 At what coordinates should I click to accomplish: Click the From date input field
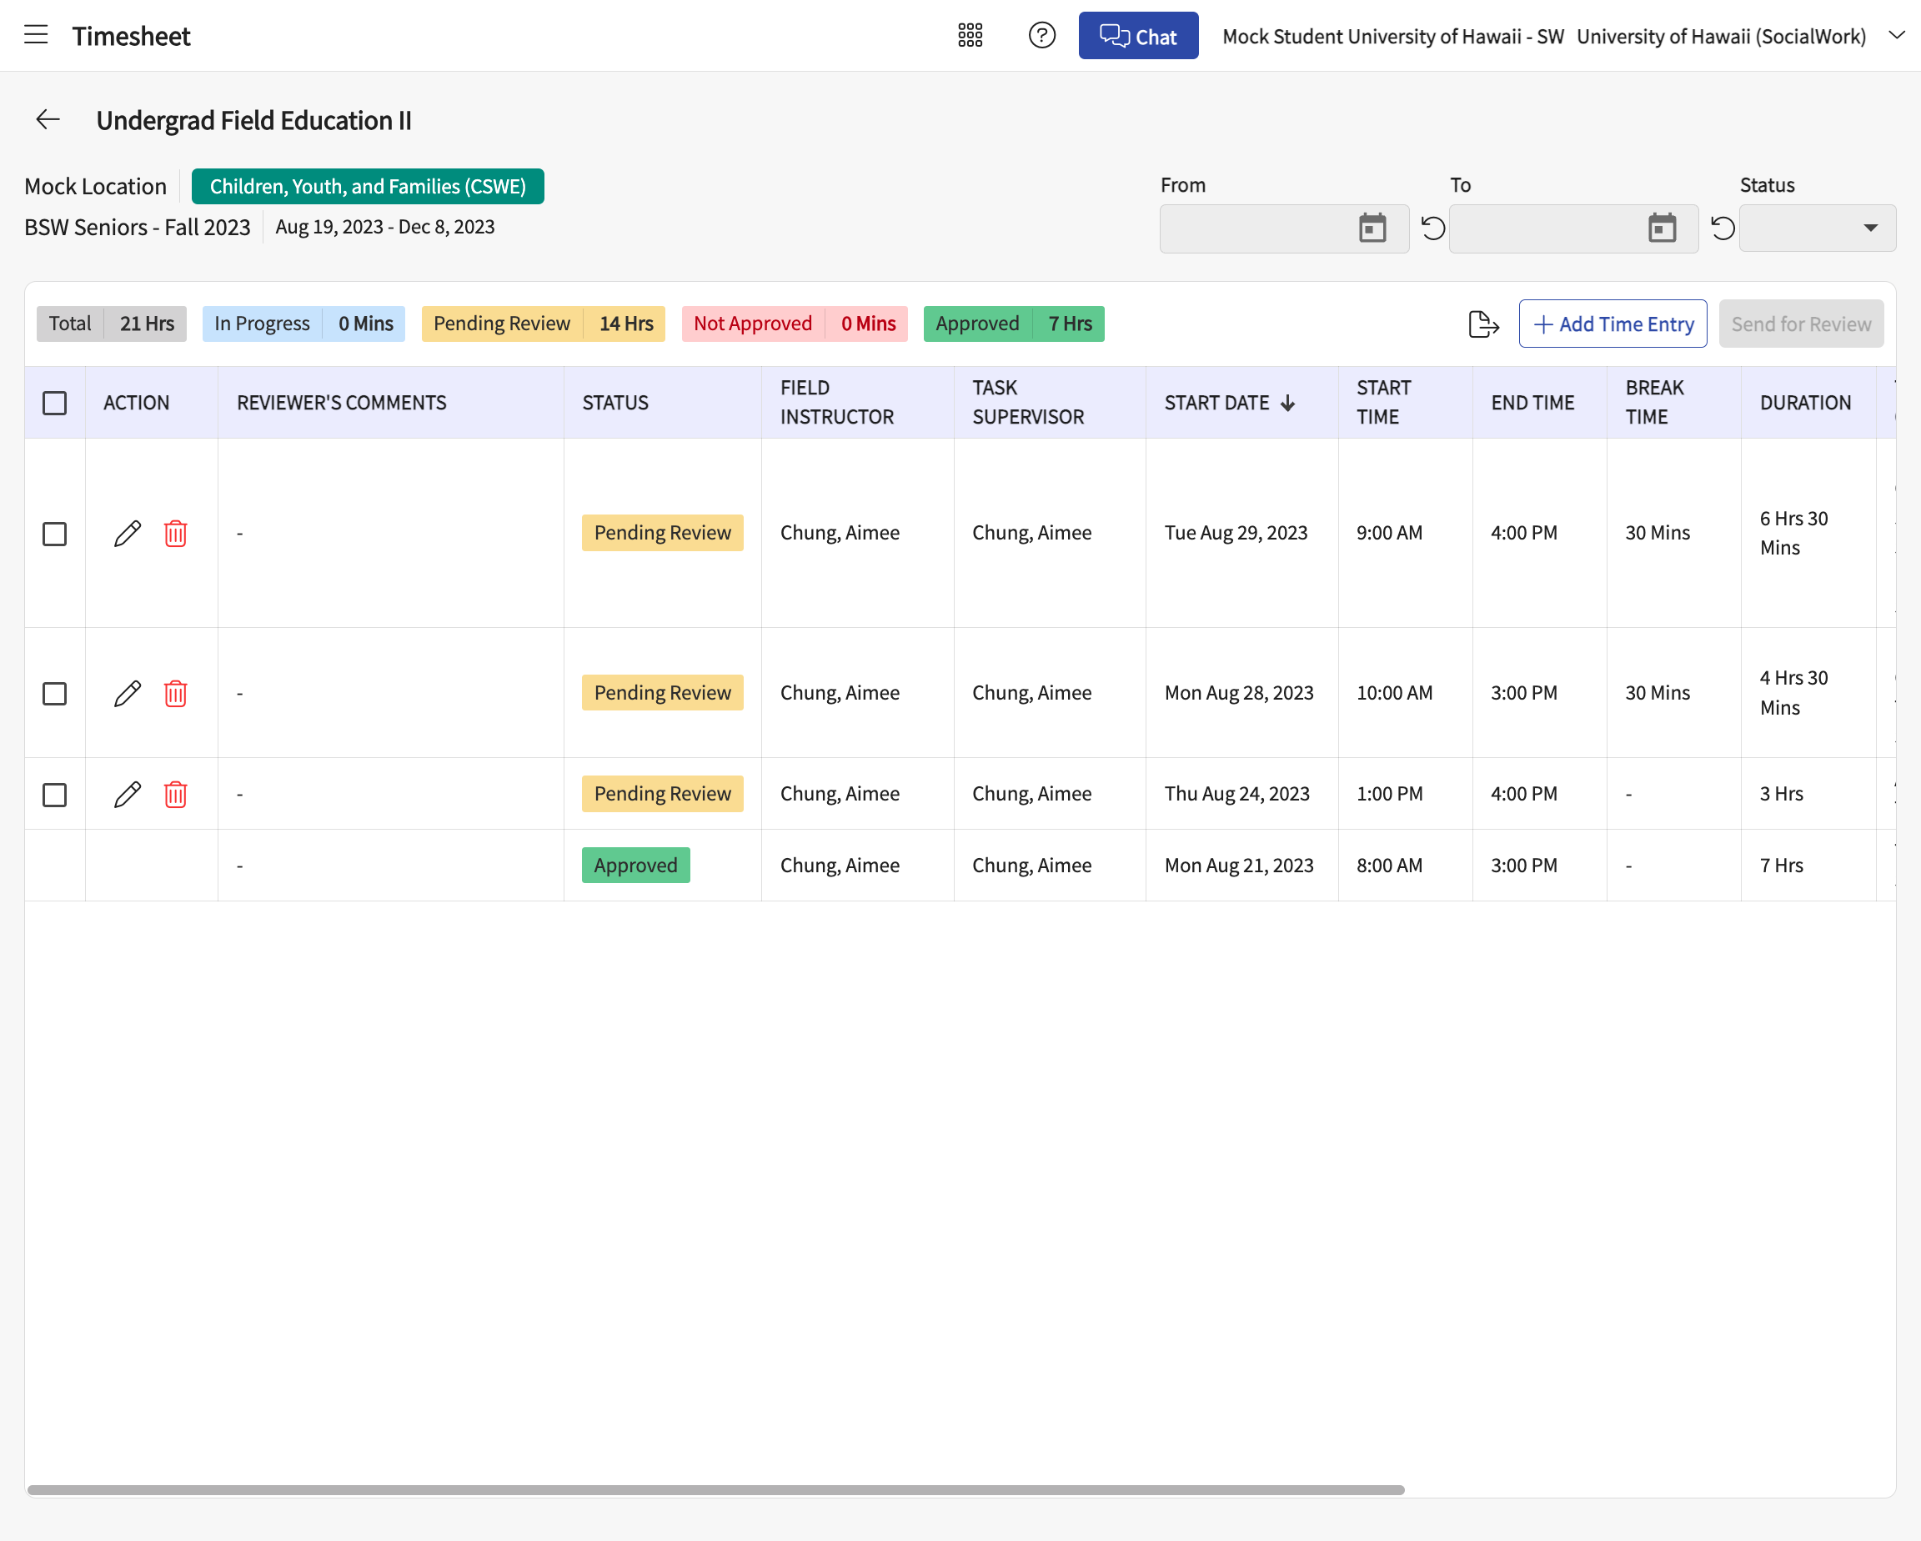coord(1284,228)
